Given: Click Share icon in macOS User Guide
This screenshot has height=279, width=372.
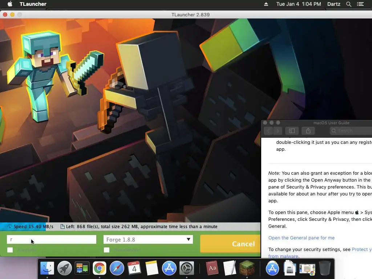Looking at the screenshot, I should tap(308, 131).
